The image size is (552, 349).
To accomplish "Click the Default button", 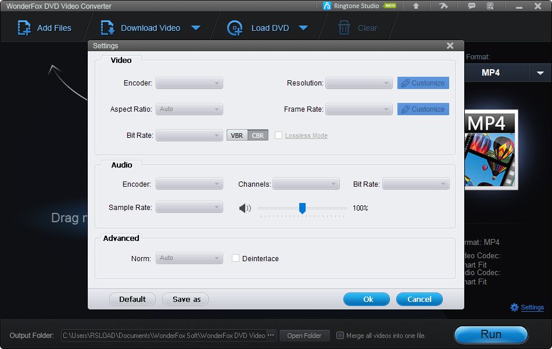I will point(132,300).
